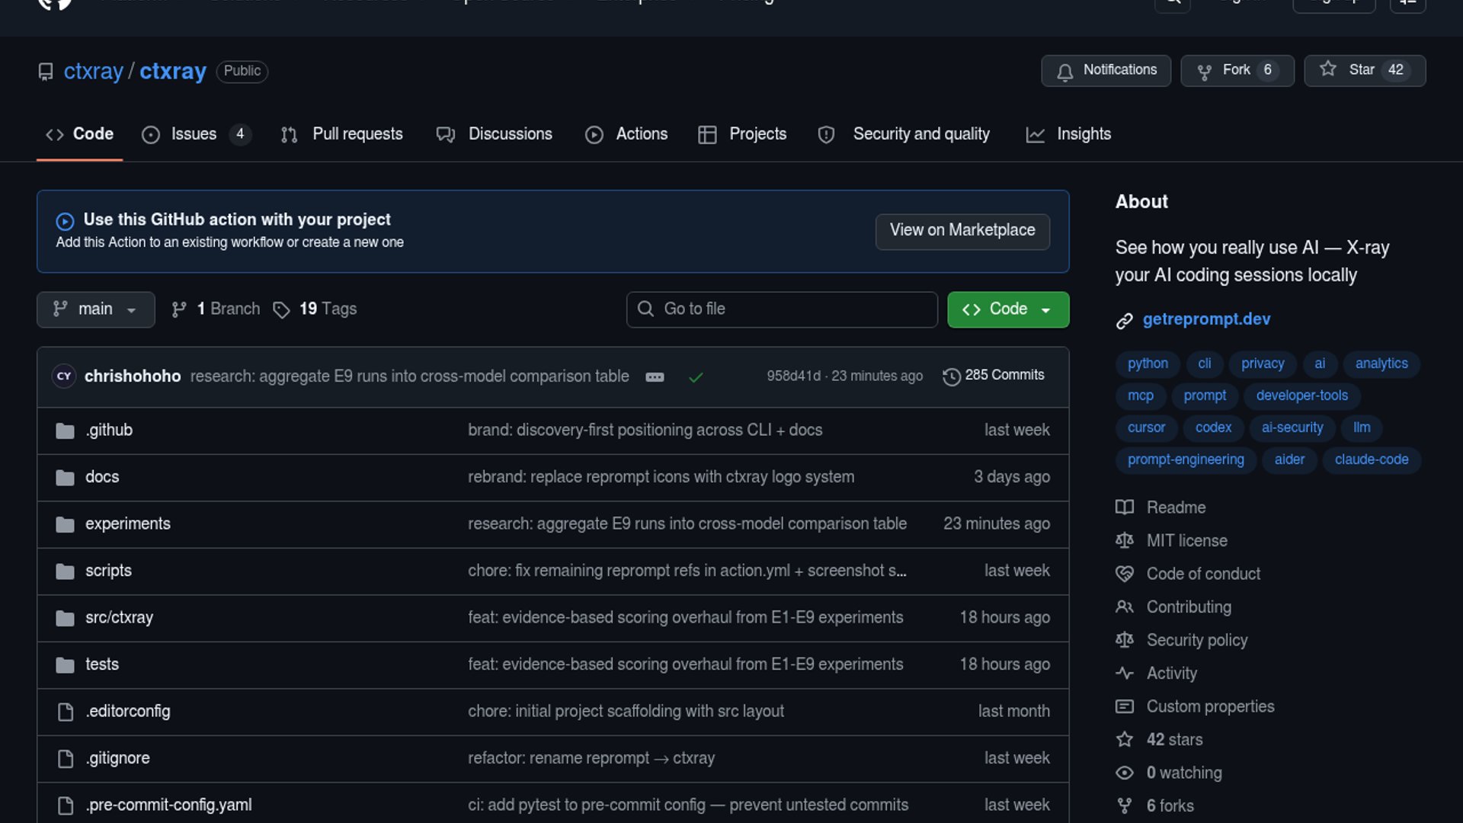Viewport: 1463px width, 823px height.
Task: Click the getreprompt.dev website link
Action: pos(1205,319)
